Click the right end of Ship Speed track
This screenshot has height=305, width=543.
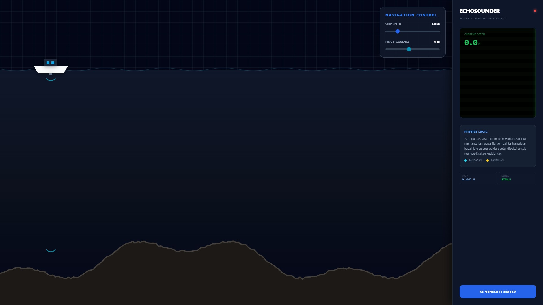click(439, 31)
